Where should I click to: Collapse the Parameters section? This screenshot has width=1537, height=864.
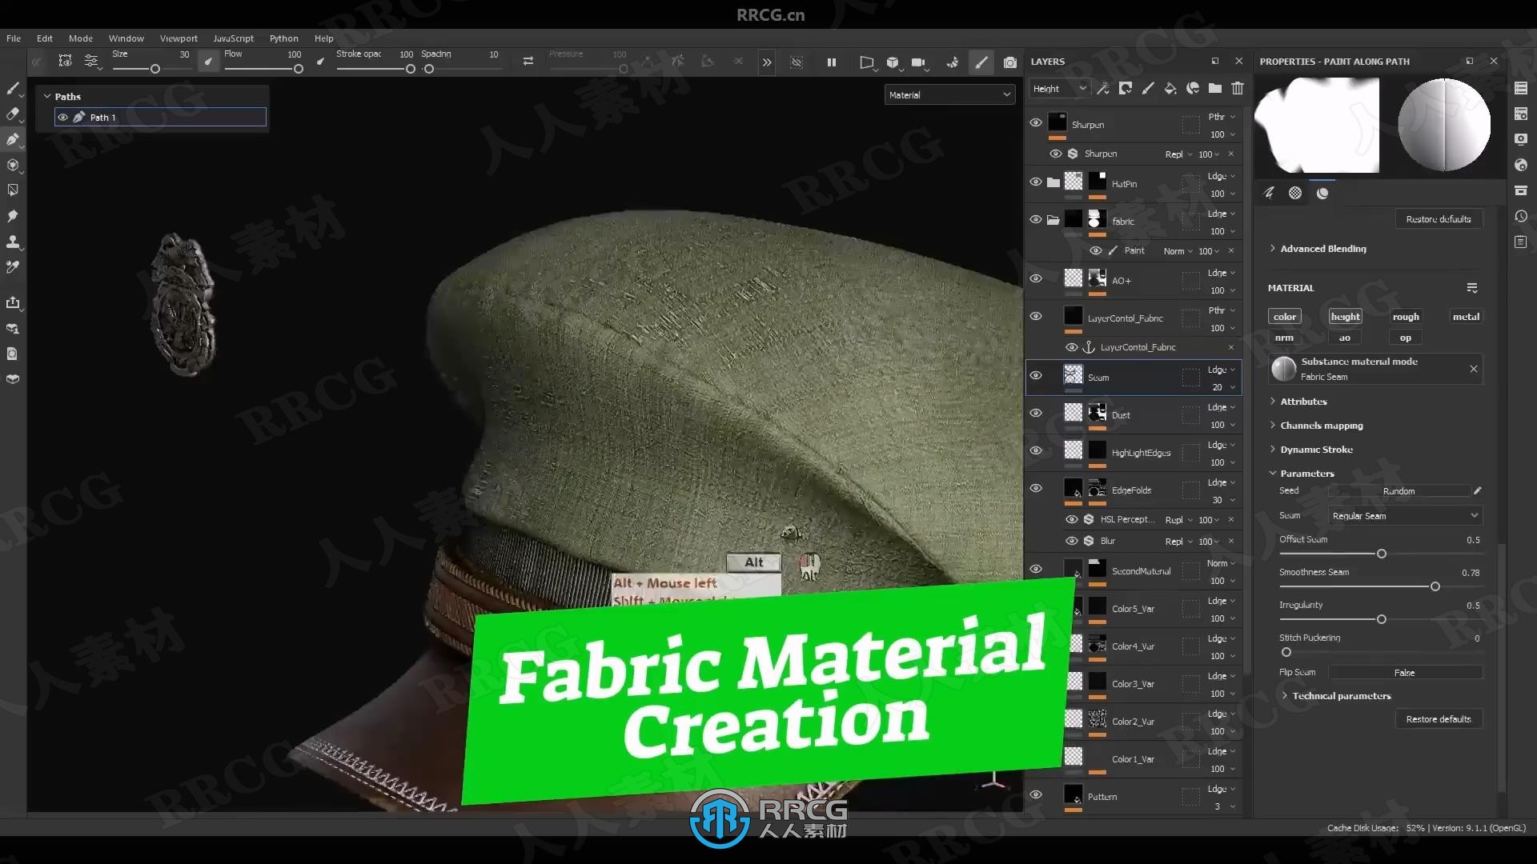(1306, 474)
